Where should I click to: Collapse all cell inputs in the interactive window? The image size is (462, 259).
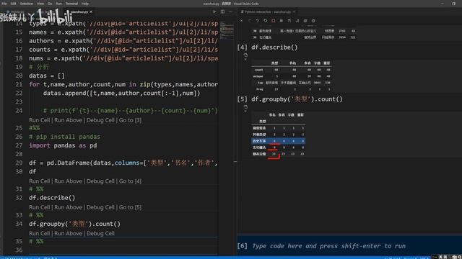pos(313,21)
